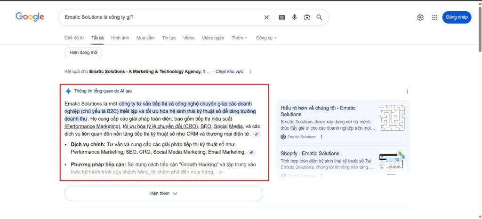482x219 pixels.
Task: Open options menu for first Ematic Solutions source
Action: (x=321, y=137)
